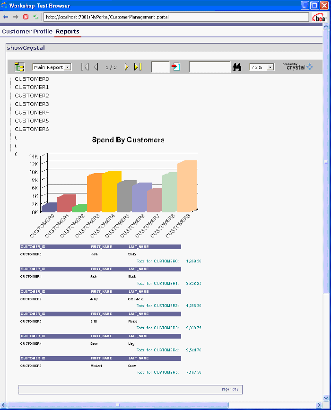The height and width of the screenshot is (410, 331).
Task: Click the Workshop Test Browser title icon
Action: (4, 5)
